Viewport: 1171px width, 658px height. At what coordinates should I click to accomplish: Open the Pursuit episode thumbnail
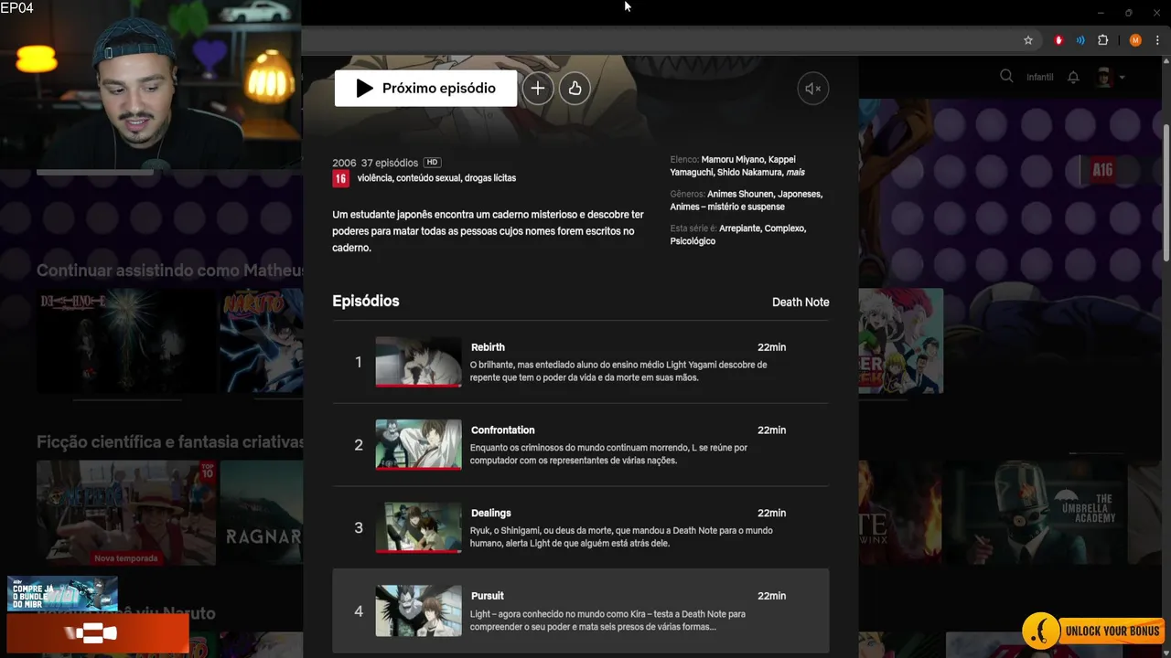[x=418, y=610]
